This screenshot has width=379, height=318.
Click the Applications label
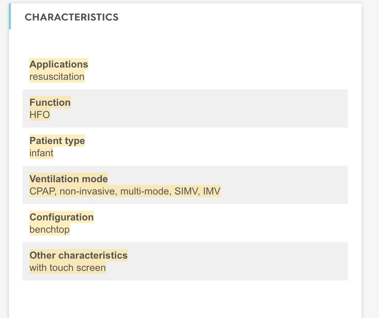coord(59,64)
